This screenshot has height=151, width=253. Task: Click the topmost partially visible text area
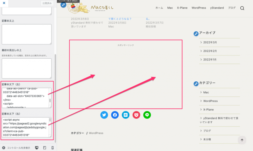coord(27,12)
